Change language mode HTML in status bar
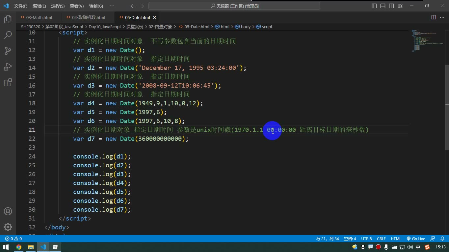The height and width of the screenshot is (252, 449). point(396,239)
